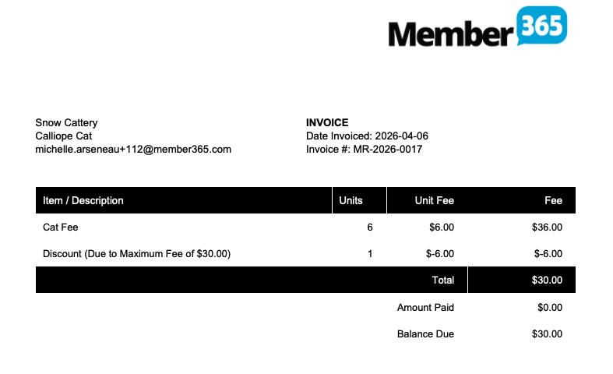
Task: Select the Snow Cattery name text
Action: pos(66,122)
